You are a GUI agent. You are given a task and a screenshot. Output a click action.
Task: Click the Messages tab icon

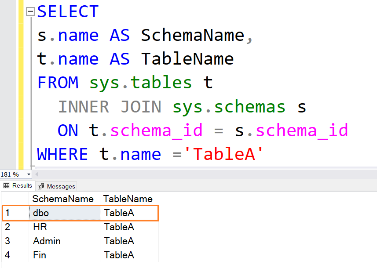pyautogui.click(x=40, y=186)
